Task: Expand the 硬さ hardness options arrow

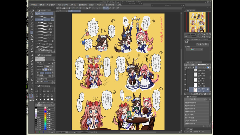Action: click(52, 73)
